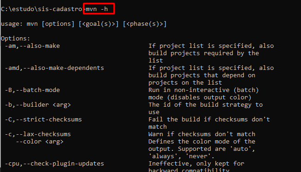This screenshot has width=301, height=172.
Task: Click the text 'mode (disables output color)'
Action: point(200,97)
